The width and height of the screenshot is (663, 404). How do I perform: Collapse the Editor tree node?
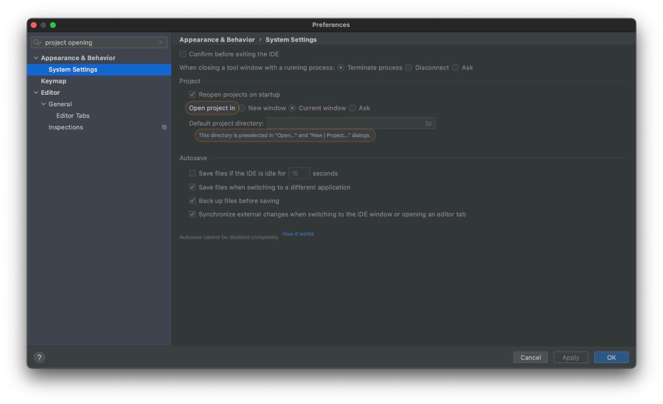(36, 93)
